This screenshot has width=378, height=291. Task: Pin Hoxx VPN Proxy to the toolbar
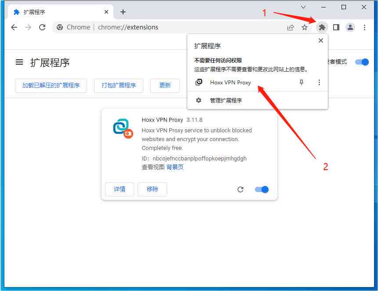302,83
